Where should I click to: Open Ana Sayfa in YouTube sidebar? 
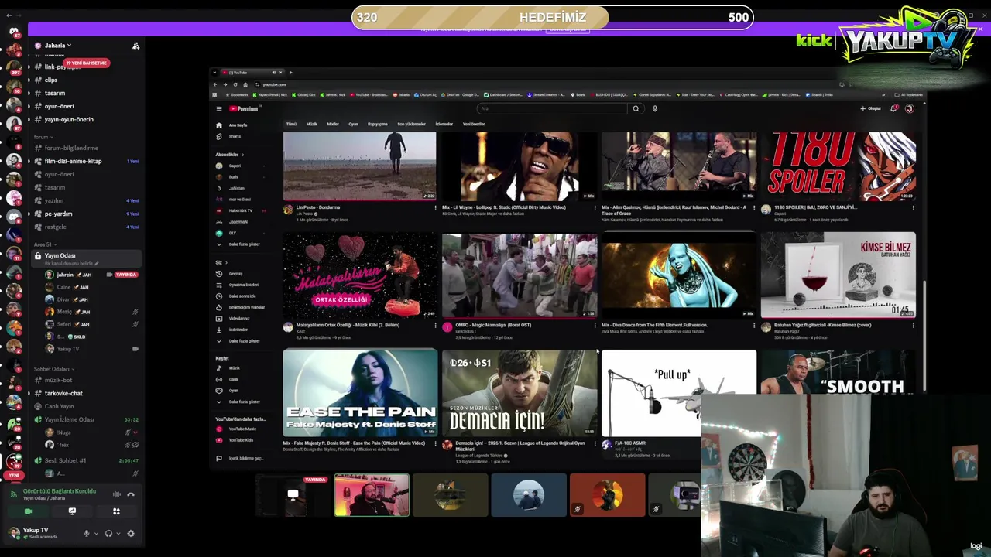232,125
